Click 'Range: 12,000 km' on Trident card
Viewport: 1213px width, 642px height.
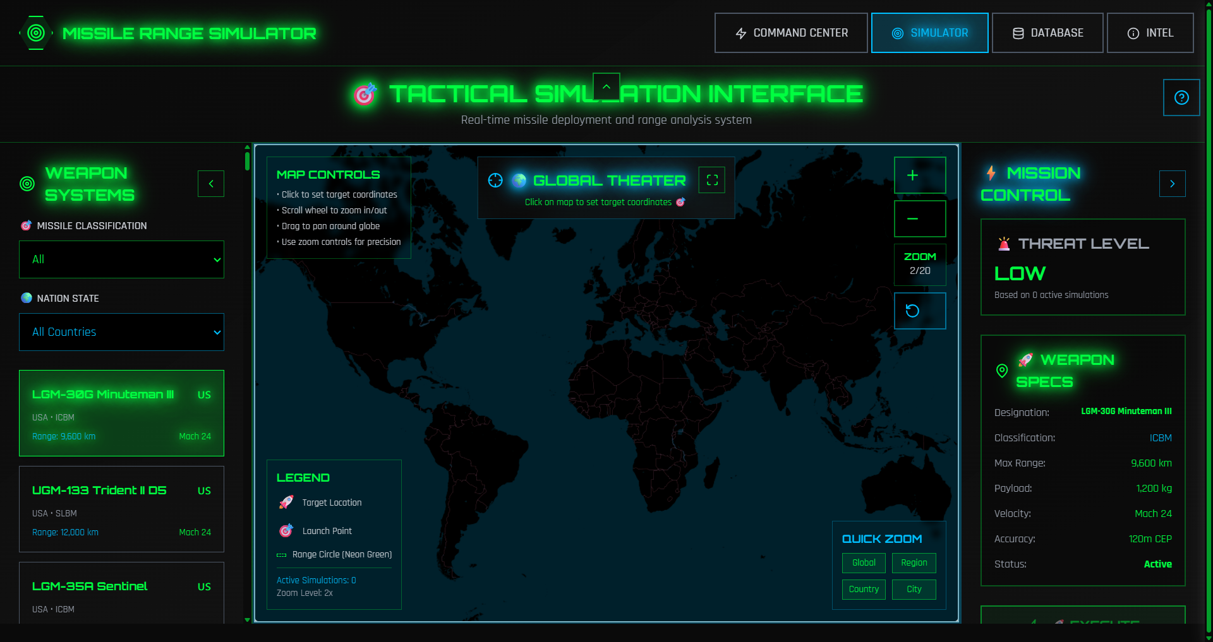65,532
